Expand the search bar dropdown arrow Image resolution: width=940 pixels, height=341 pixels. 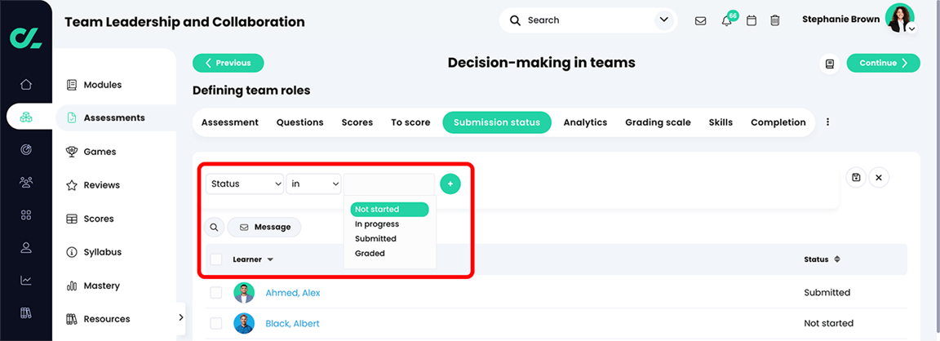pos(663,20)
